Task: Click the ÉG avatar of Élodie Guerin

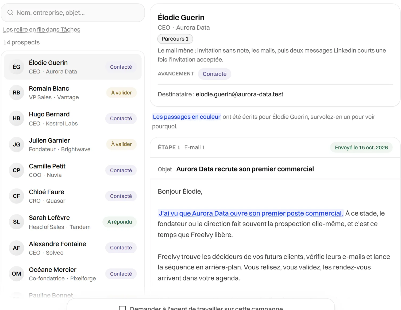Action: pyautogui.click(x=17, y=67)
